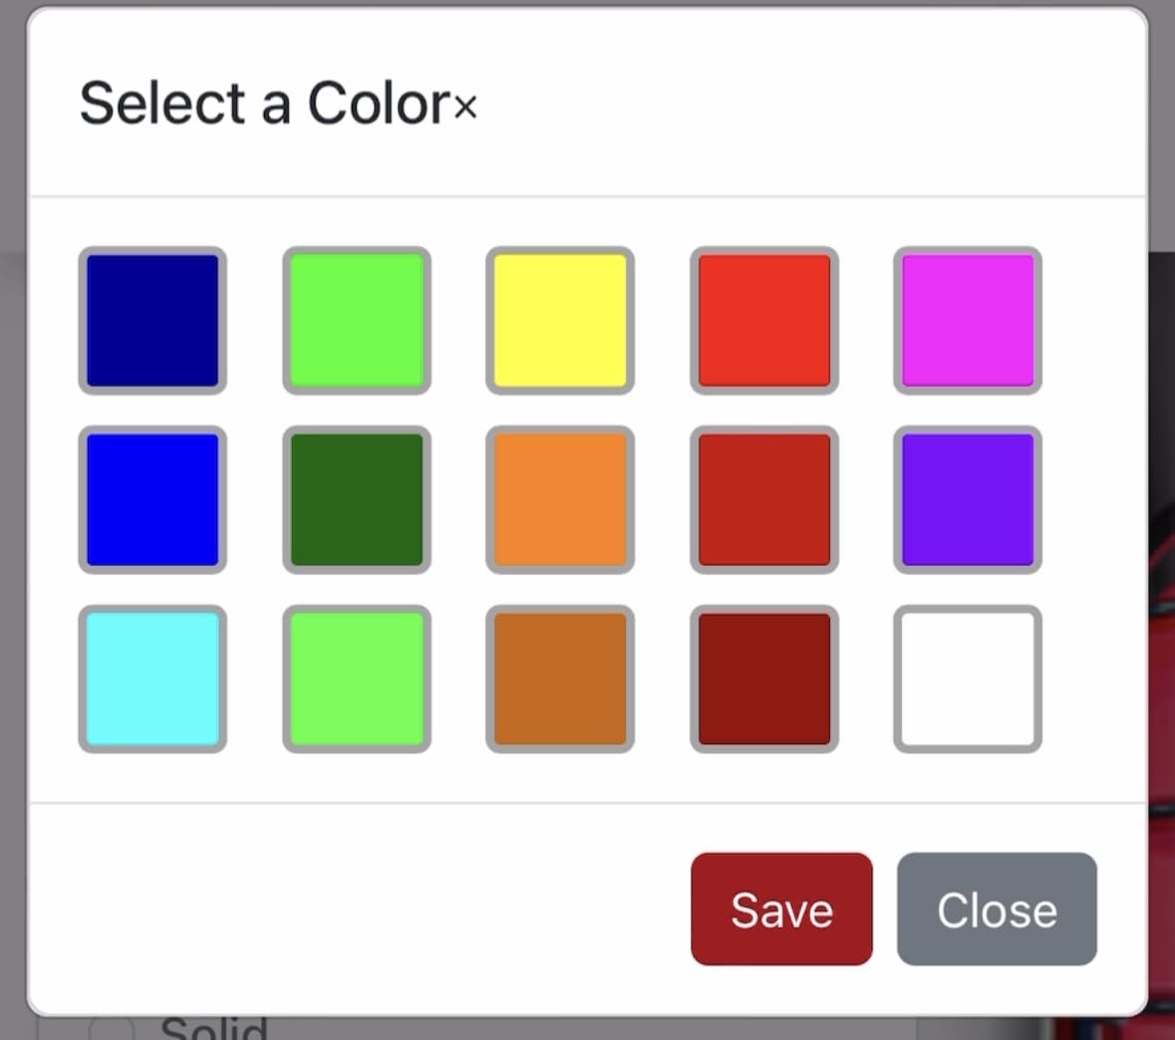Select the white color swatch
The image size is (1175, 1040).
[x=968, y=679]
